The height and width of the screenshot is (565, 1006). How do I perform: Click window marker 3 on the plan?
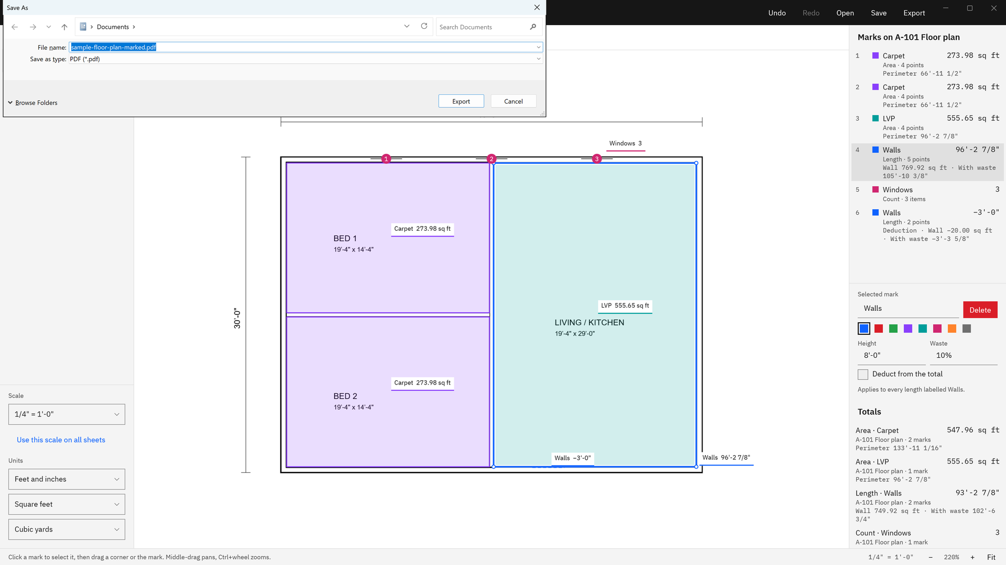pos(597,159)
